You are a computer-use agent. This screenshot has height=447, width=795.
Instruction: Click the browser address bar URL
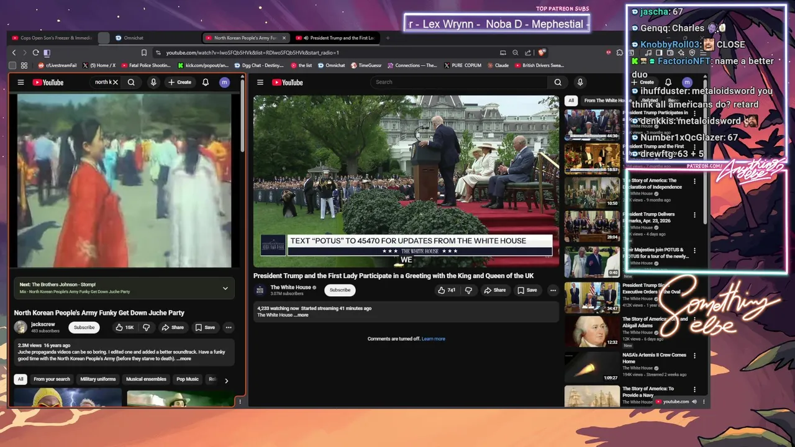(x=252, y=53)
